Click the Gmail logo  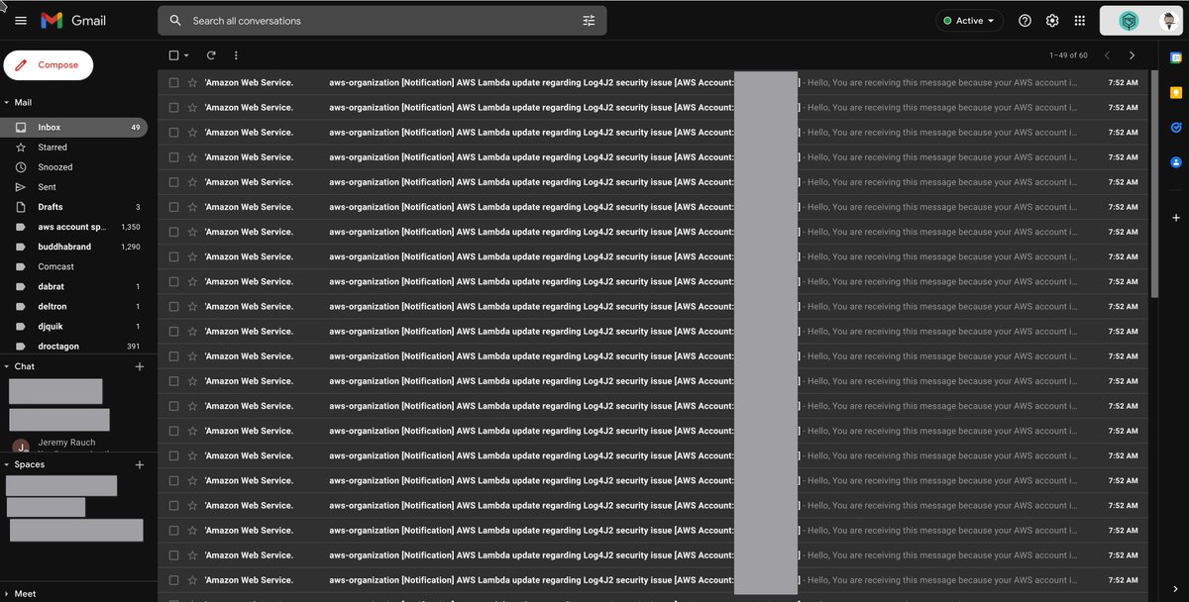(x=73, y=21)
